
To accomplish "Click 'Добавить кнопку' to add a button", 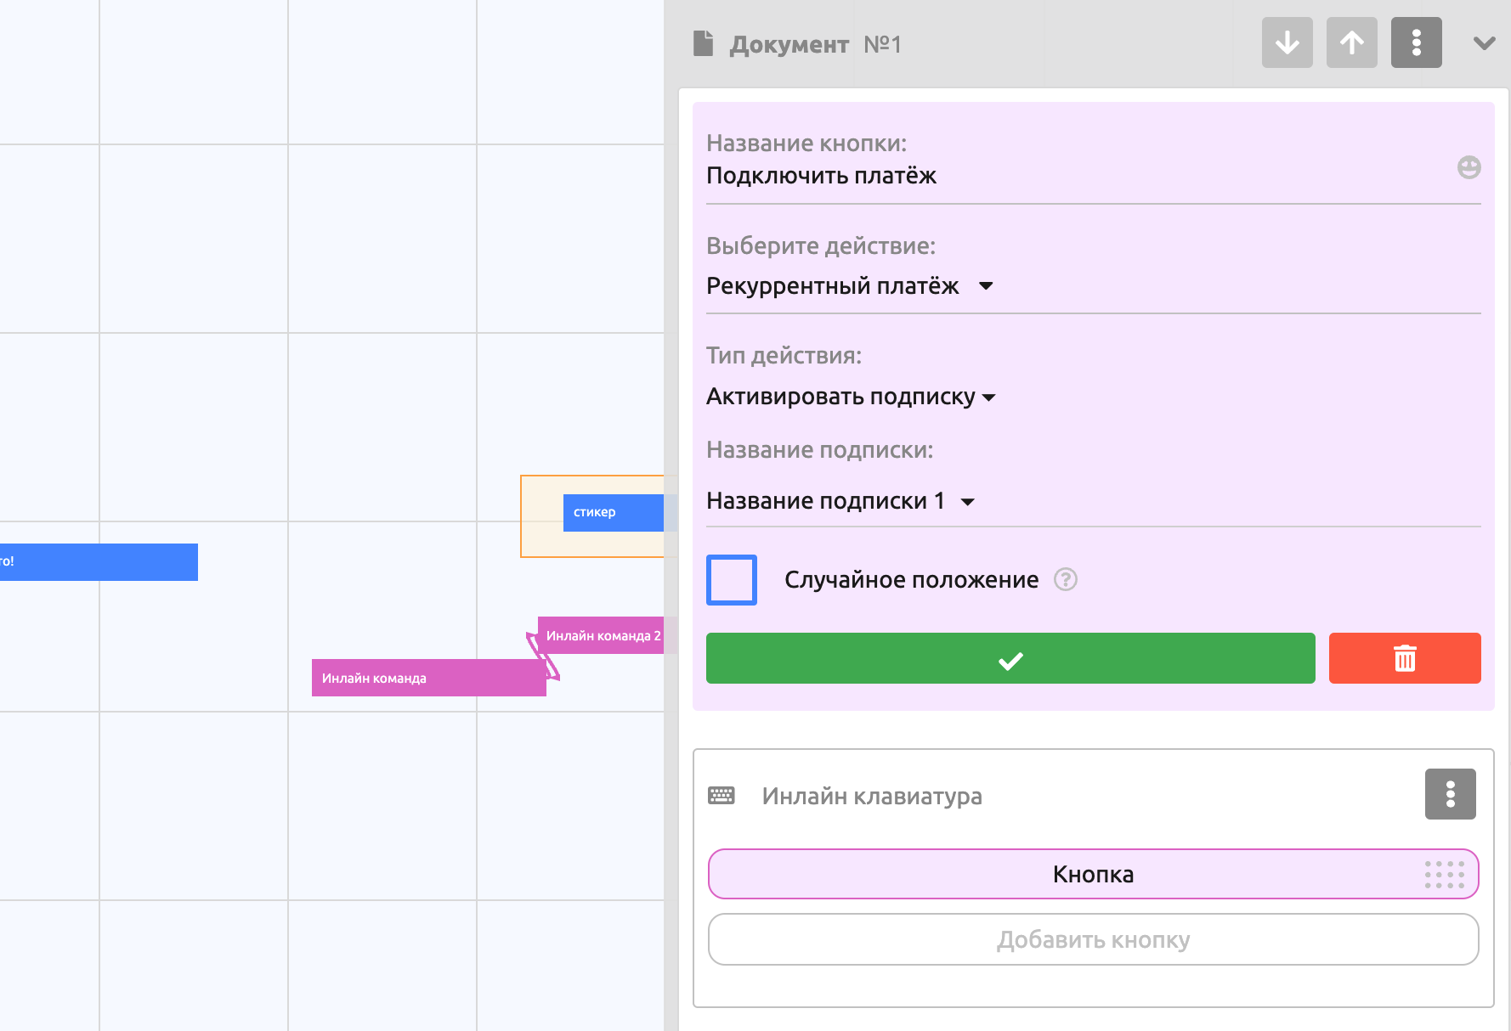I will pyautogui.click(x=1093, y=939).
